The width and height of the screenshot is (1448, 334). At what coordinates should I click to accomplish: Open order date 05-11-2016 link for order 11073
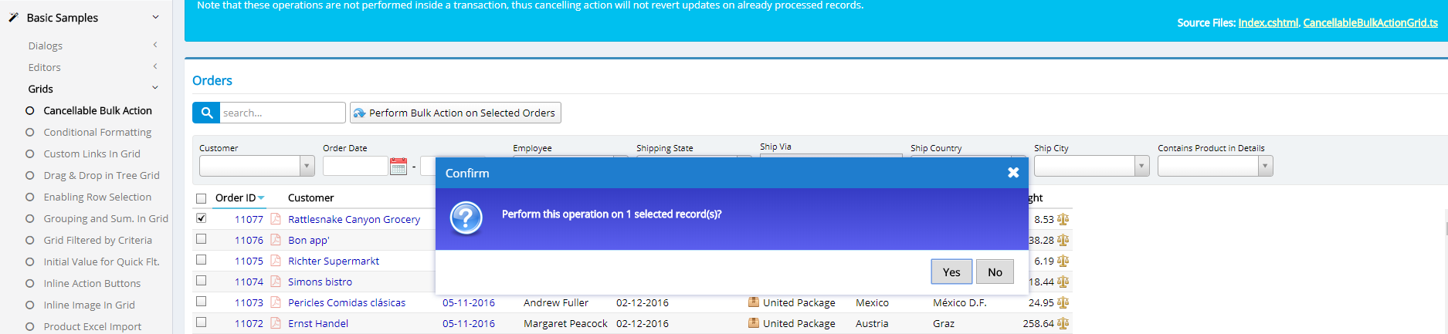(469, 302)
